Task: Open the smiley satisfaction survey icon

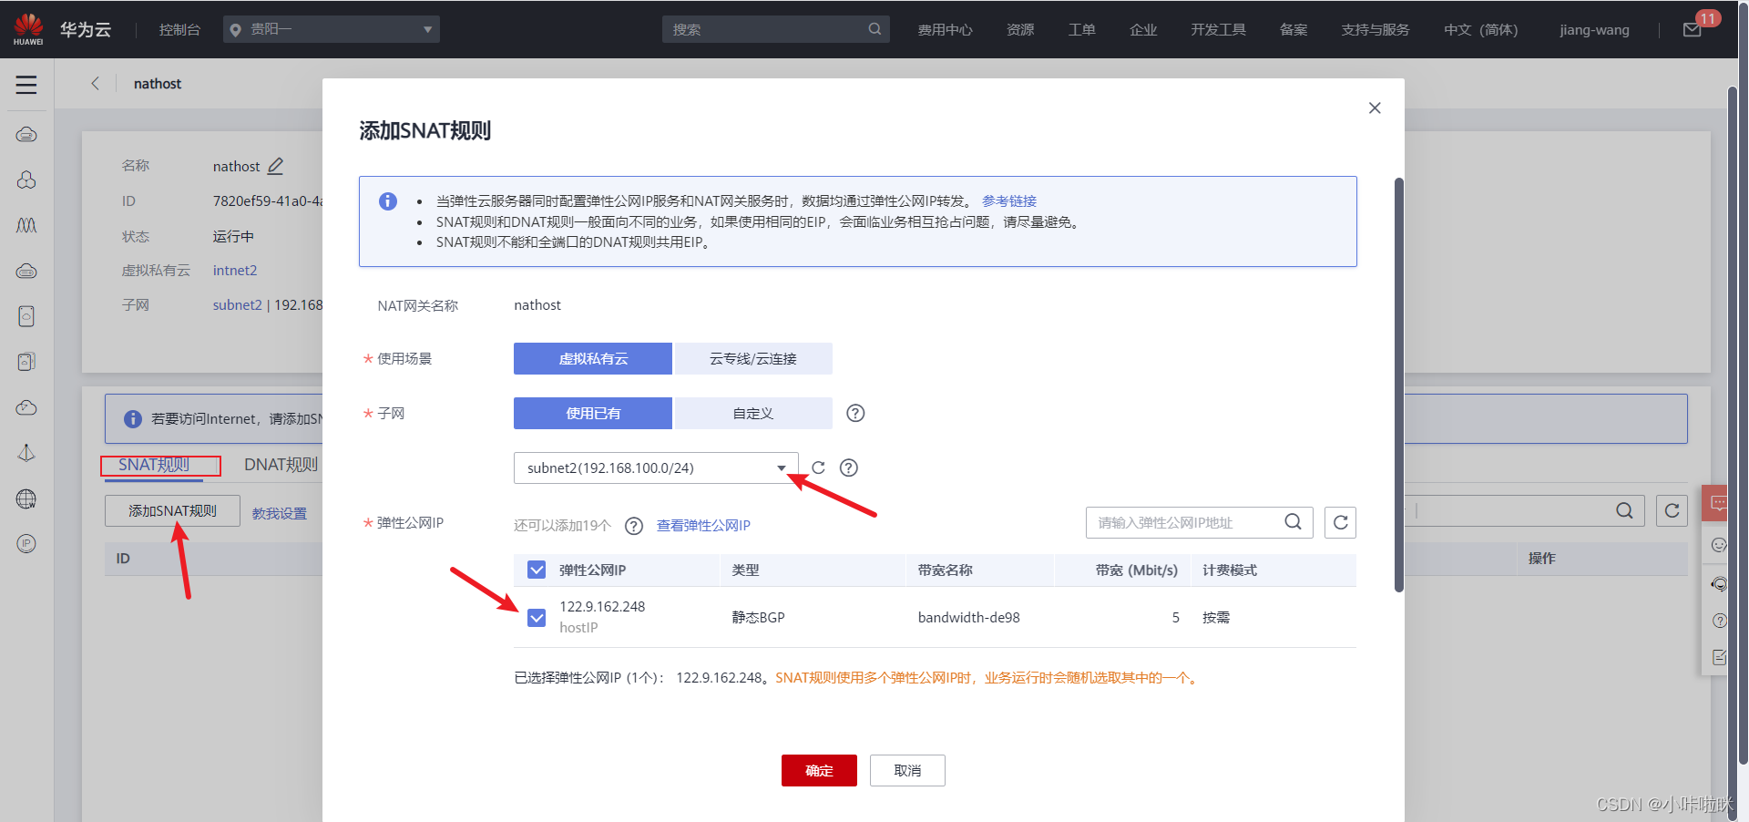Action: pos(1718,545)
